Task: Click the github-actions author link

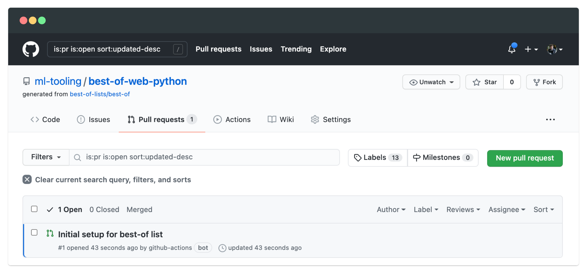Action: 170,248
